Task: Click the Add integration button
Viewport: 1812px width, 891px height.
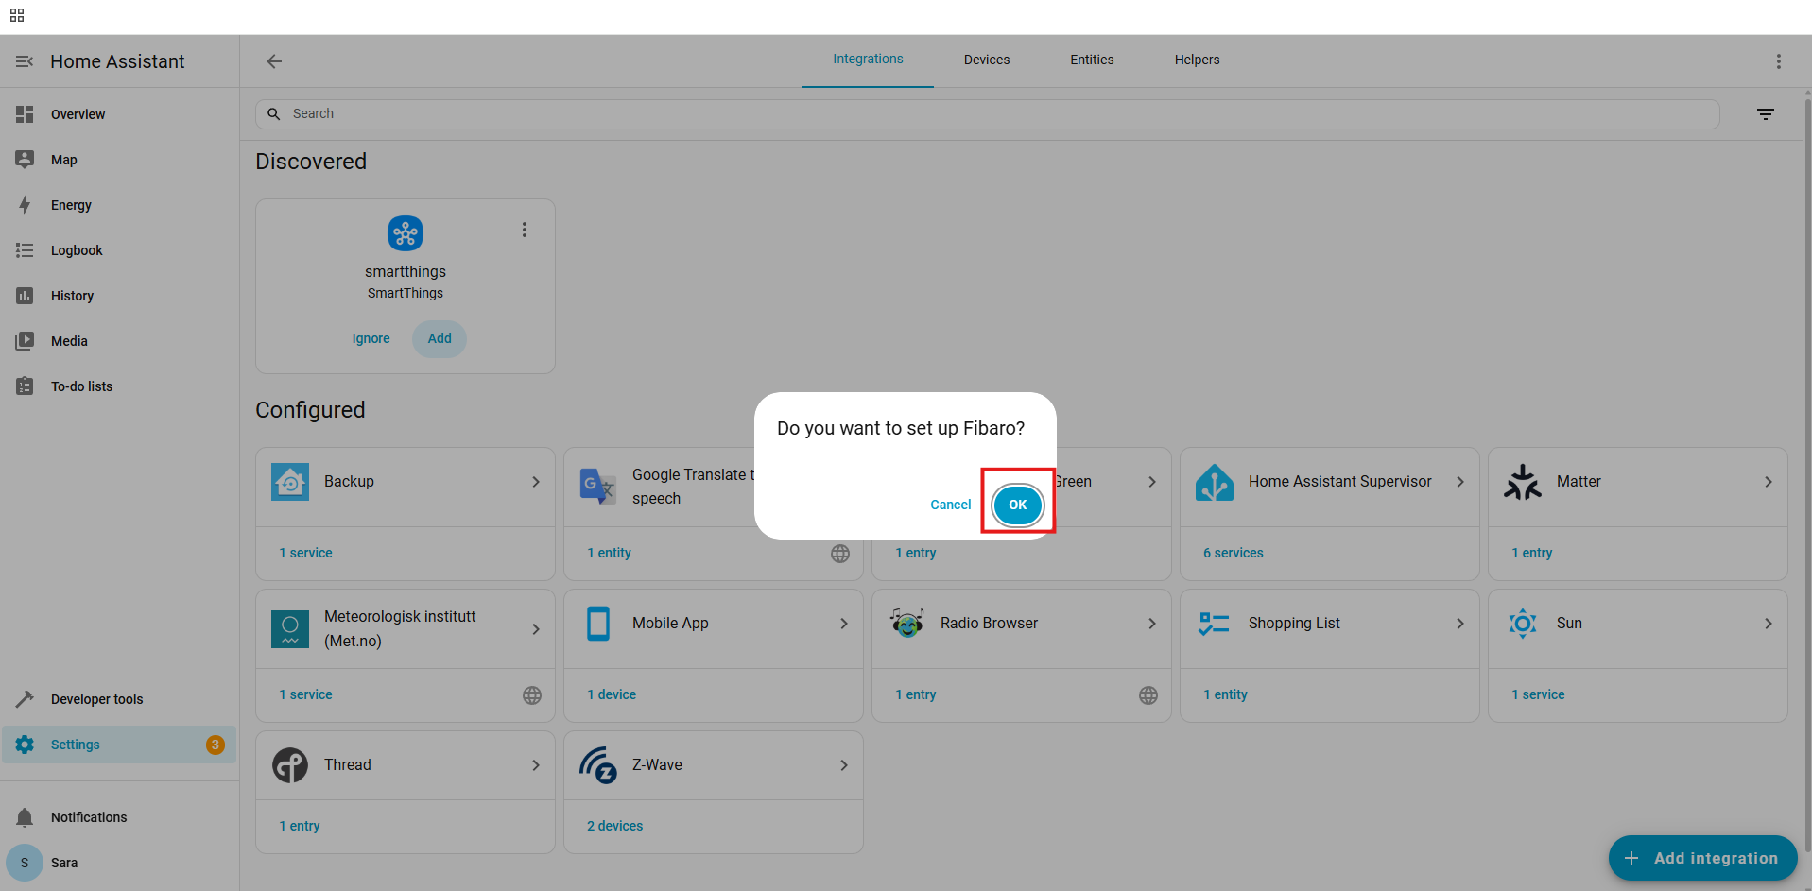Action: click(x=1702, y=858)
